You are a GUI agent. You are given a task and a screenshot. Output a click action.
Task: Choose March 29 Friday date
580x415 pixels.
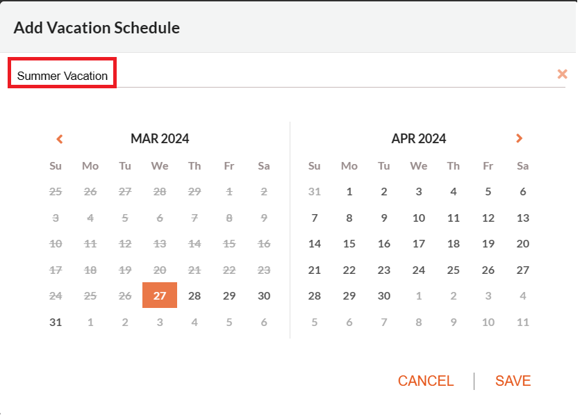229,296
